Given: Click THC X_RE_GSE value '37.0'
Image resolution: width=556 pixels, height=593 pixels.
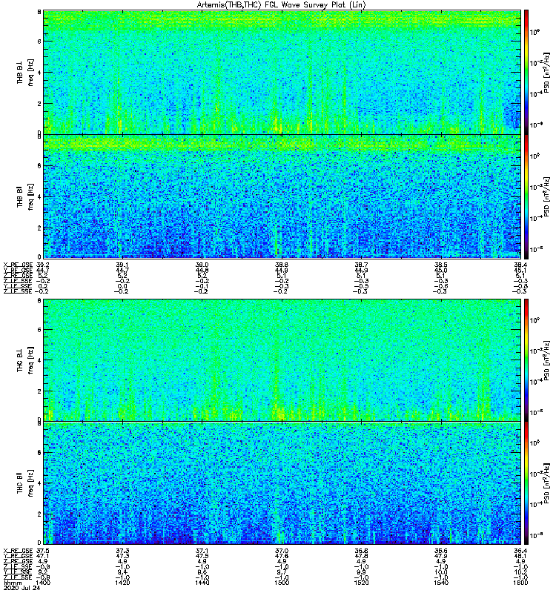Looking at the screenshot, I should [x=282, y=551].
